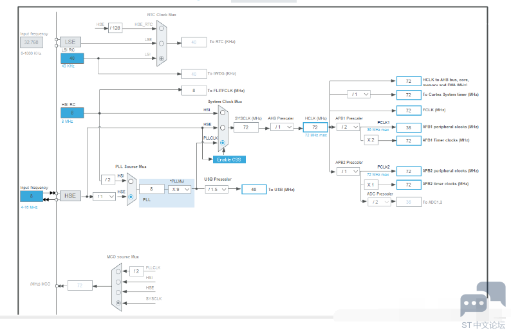Select HSE radio in PLL Source Mux
The height and width of the screenshot is (335, 511).
tap(131, 197)
